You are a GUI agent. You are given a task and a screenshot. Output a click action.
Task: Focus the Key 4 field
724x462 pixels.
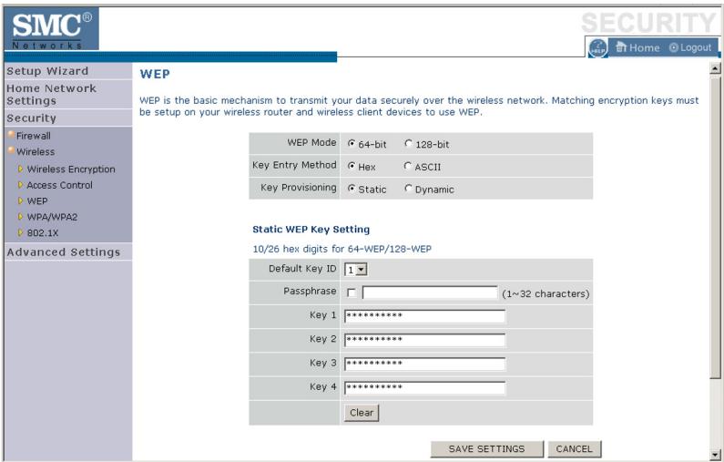coord(424,387)
